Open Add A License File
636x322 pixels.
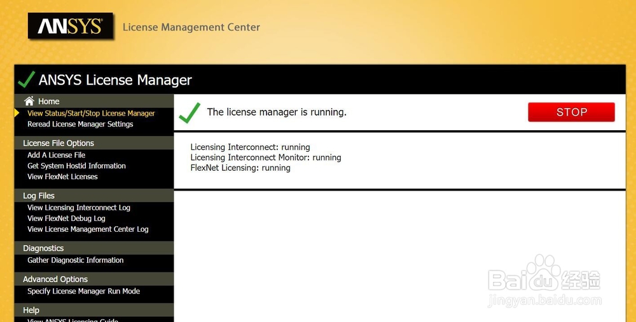coord(57,155)
